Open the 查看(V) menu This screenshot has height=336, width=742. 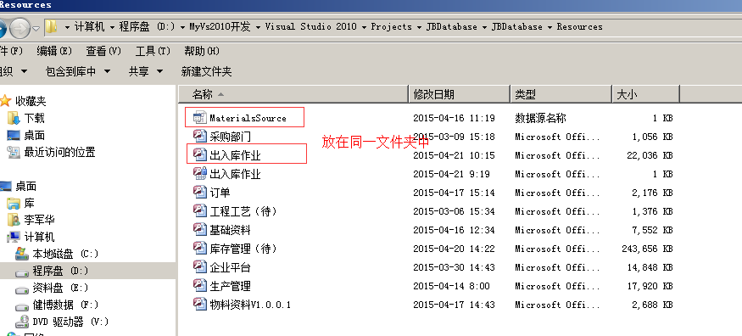[103, 51]
